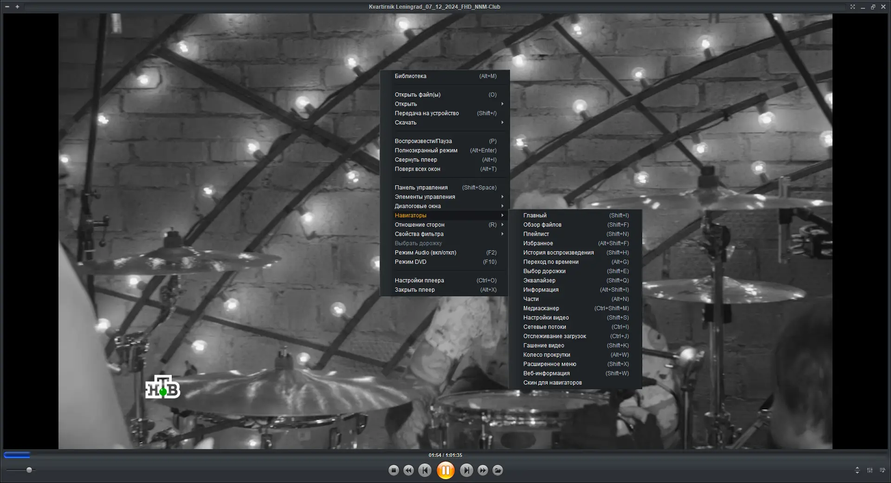Image resolution: width=891 pixels, height=483 pixels.
Task: Open Плейлист navigator
Action: click(x=575, y=234)
